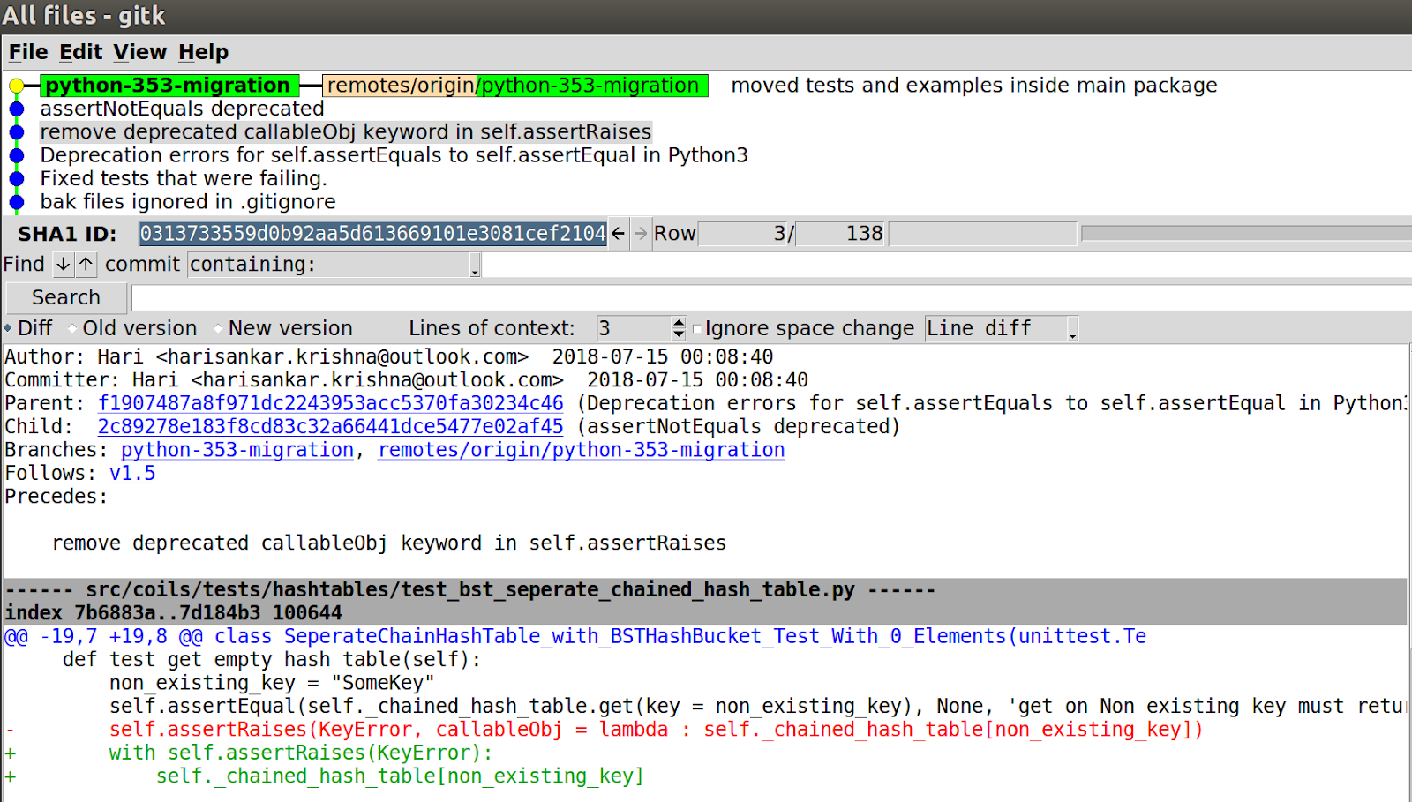1412x802 pixels.
Task: Switch diff view to 'New version'
Action: click(x=218, y=327)
